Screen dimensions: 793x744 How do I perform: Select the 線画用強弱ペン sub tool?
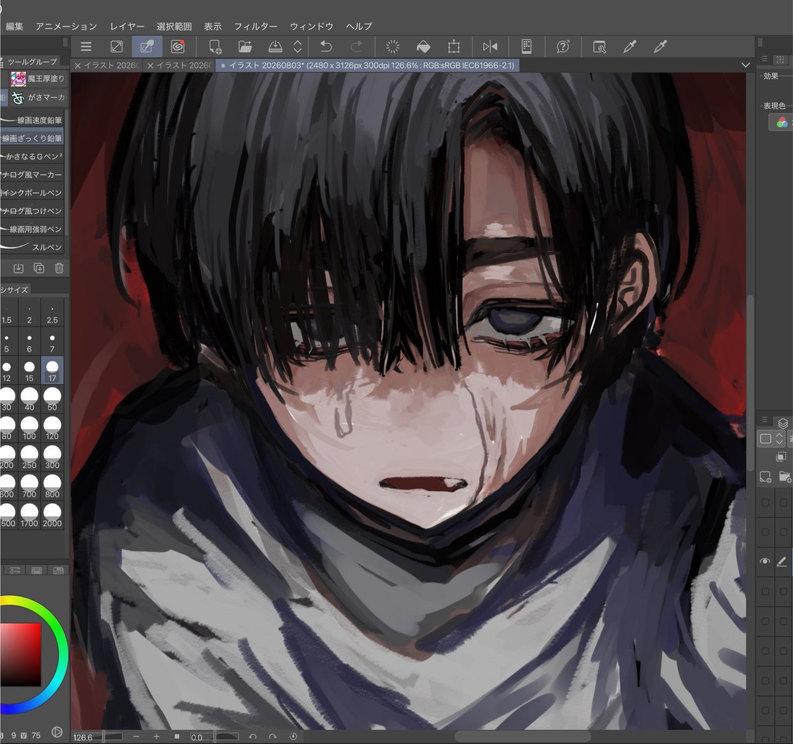[32, 229]
